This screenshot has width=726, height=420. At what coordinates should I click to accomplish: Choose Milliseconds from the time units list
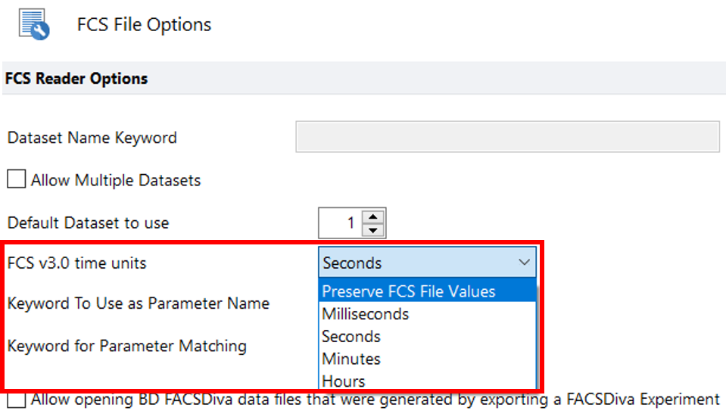[x=365, y=313]
